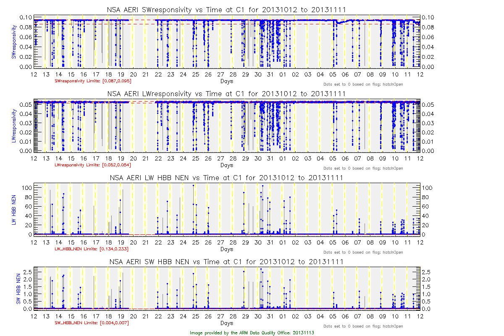Click the vertical SW HBB NEN y-axis label
Viewport: 504px width, 336px height.
[x=18, y=289]
